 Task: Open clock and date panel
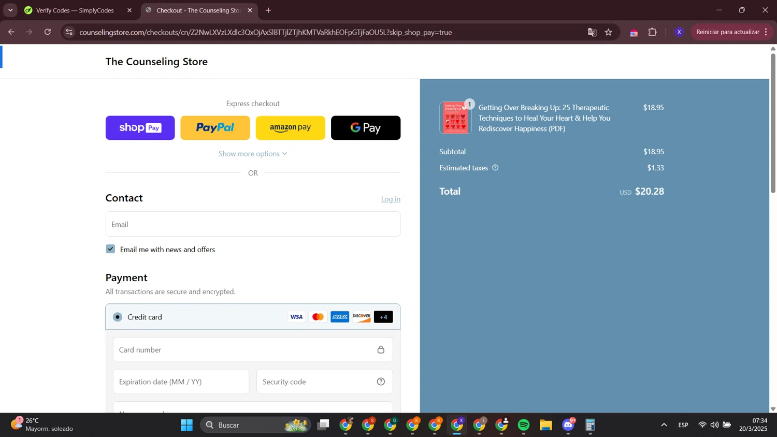[753, 425]
